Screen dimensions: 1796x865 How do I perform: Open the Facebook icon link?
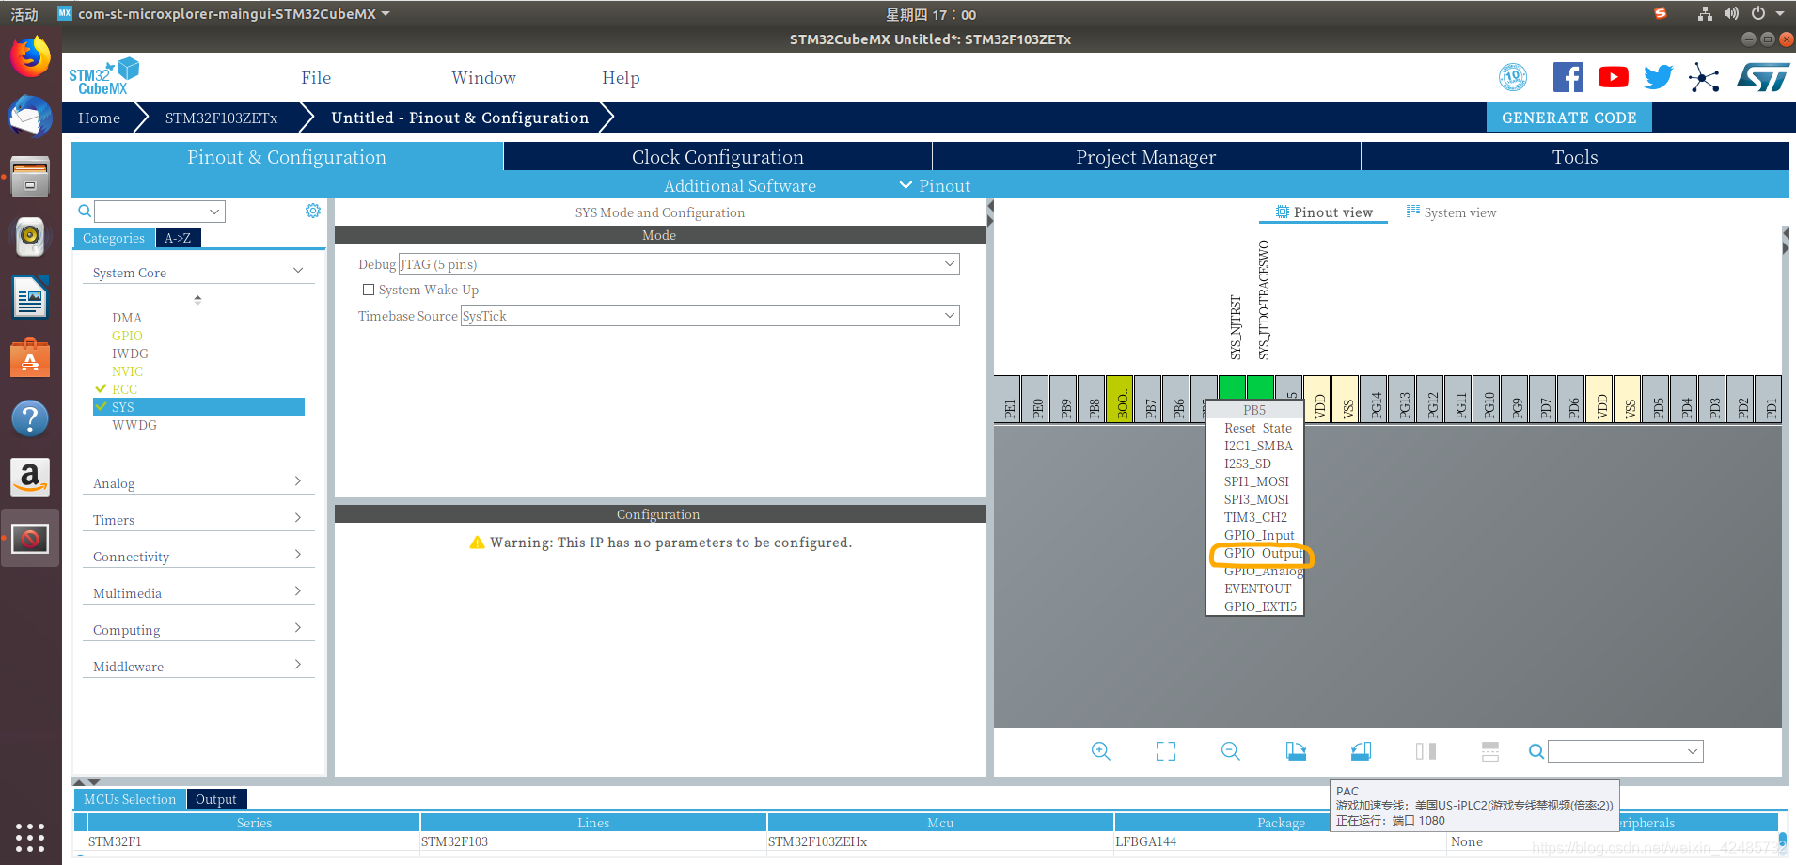coord(1568,77)
